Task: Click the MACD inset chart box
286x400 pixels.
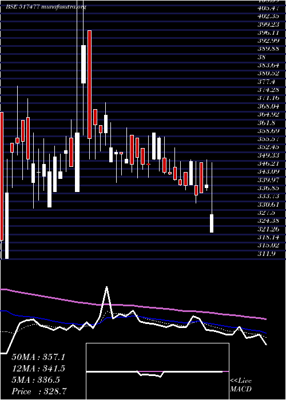Action: (x=157, y=371)
